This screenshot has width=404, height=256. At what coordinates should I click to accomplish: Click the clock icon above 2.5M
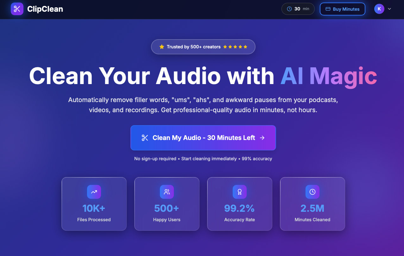click(312, 192)
